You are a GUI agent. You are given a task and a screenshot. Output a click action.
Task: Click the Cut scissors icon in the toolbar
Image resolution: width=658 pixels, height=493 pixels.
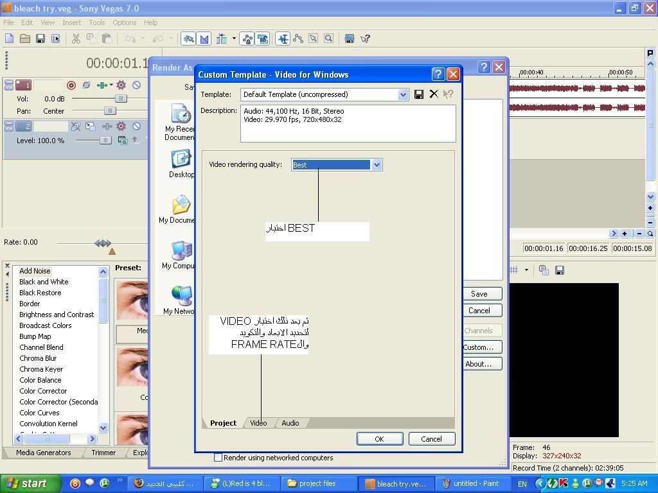tap(76, 39)
